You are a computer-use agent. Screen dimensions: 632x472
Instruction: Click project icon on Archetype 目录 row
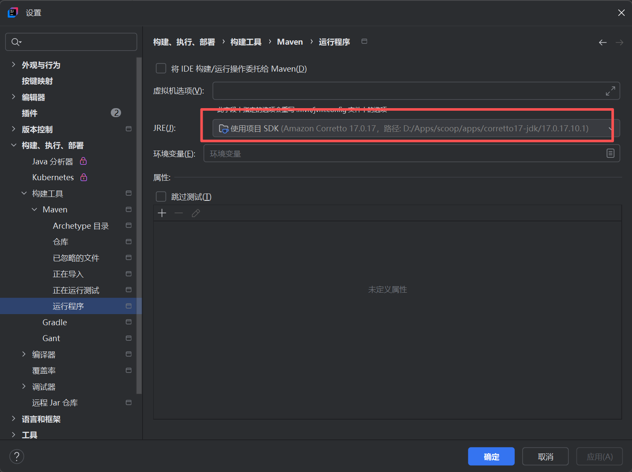(128, 225)
